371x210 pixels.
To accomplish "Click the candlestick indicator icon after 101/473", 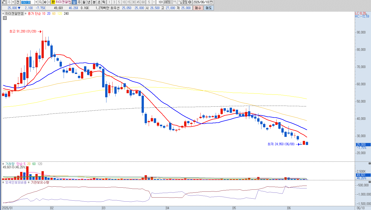I will tap(175, 2).
